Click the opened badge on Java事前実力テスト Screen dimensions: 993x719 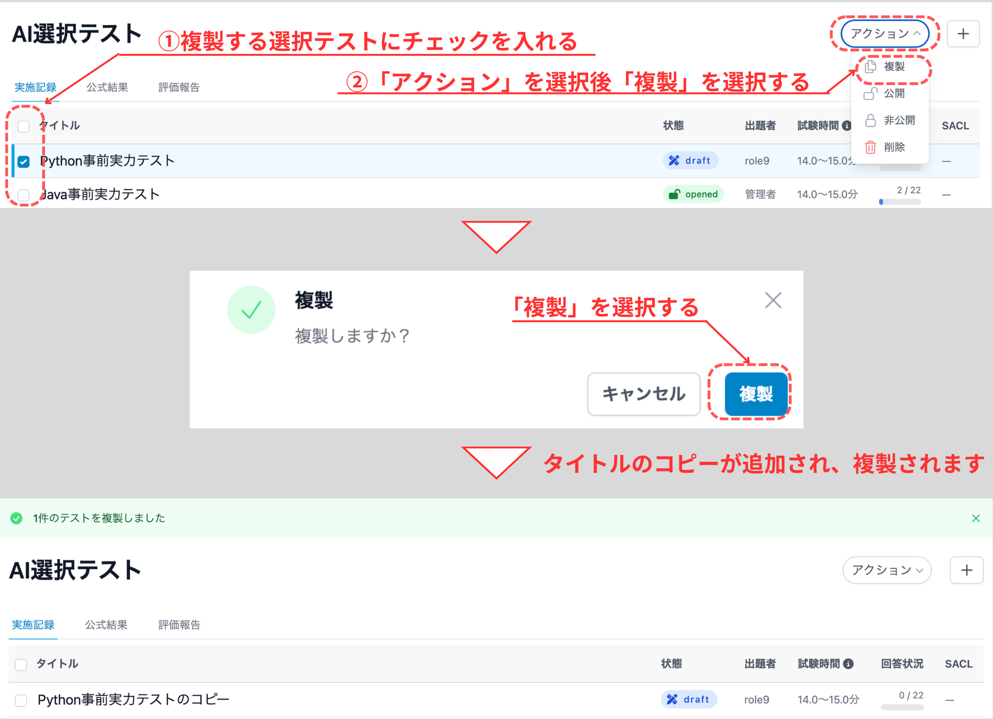tap(693, 194)
